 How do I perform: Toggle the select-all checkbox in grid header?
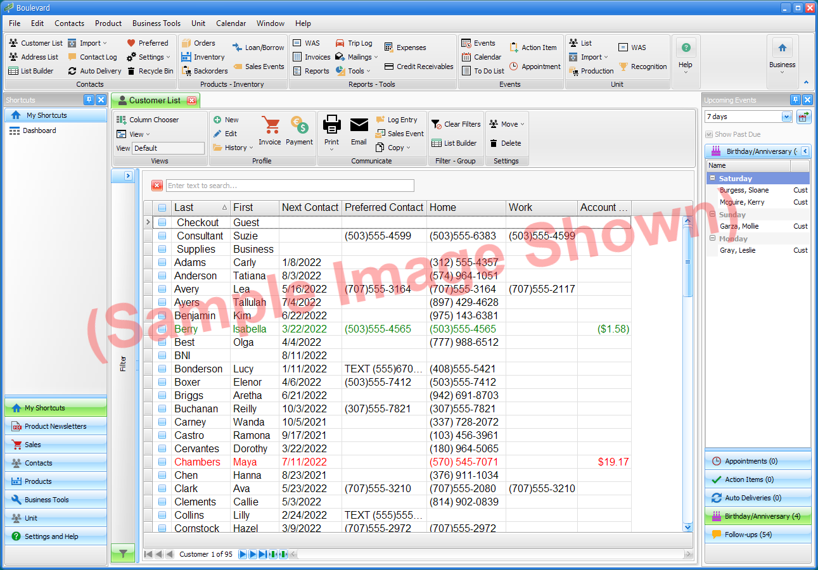(162, 208)
